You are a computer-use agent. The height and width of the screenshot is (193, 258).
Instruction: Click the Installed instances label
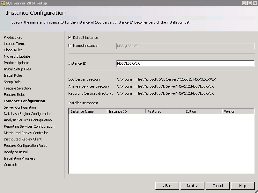click(83, 103)
